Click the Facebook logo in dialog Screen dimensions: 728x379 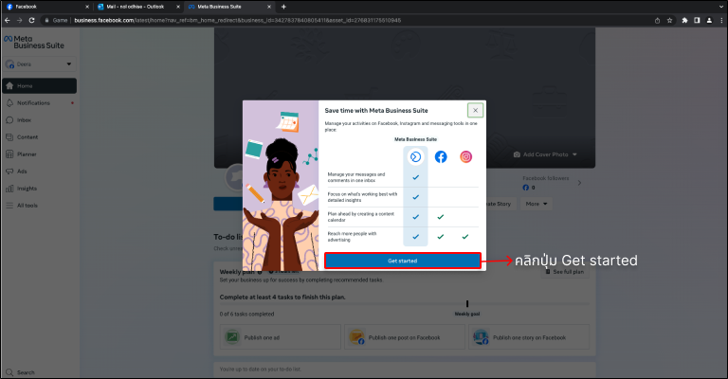(441, 156)
